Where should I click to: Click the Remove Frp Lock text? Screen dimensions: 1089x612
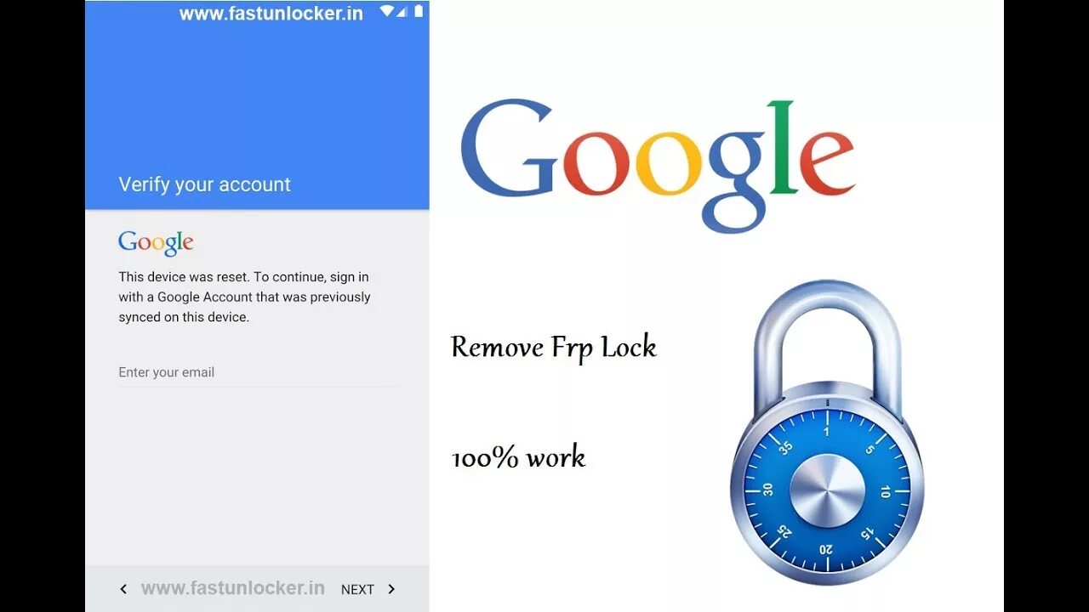pos(554,348)
